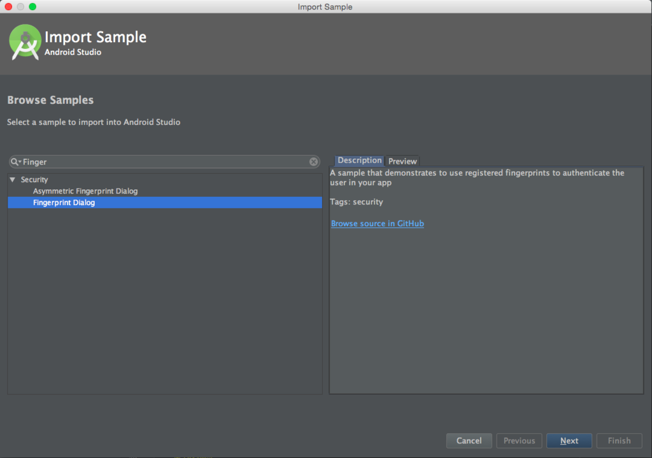Click the search magnifier icon dropdown
This screenshot has height=458, width=652.
point(16,162)
